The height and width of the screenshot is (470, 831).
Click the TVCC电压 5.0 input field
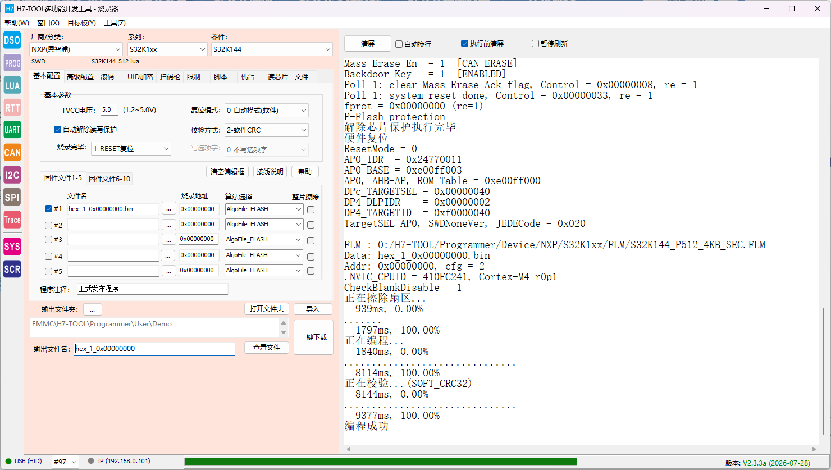coord(109,110)
